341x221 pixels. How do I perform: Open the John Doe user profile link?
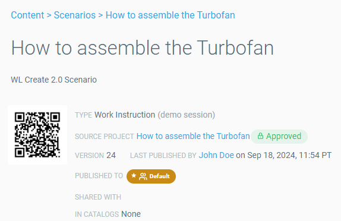(x=216, y=155)
